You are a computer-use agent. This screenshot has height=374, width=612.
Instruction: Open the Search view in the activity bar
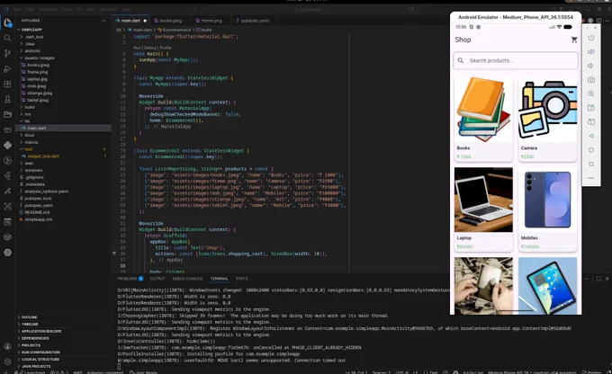coord(7,38)
